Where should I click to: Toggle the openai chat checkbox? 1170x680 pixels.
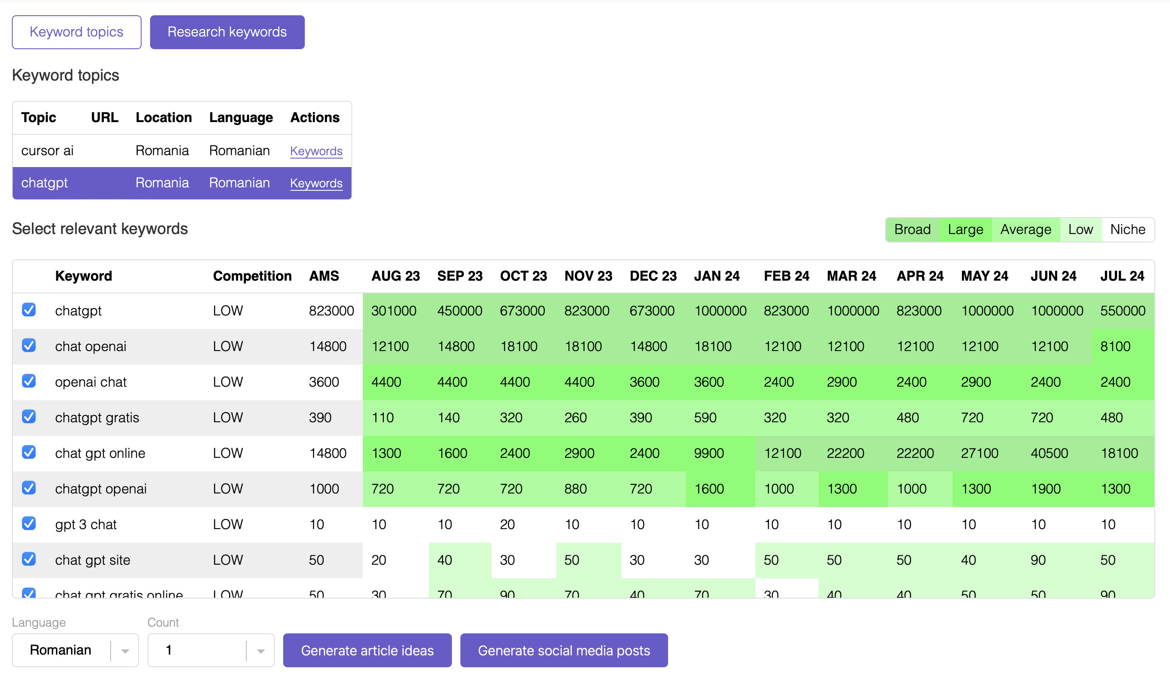[x=29, y=381]
